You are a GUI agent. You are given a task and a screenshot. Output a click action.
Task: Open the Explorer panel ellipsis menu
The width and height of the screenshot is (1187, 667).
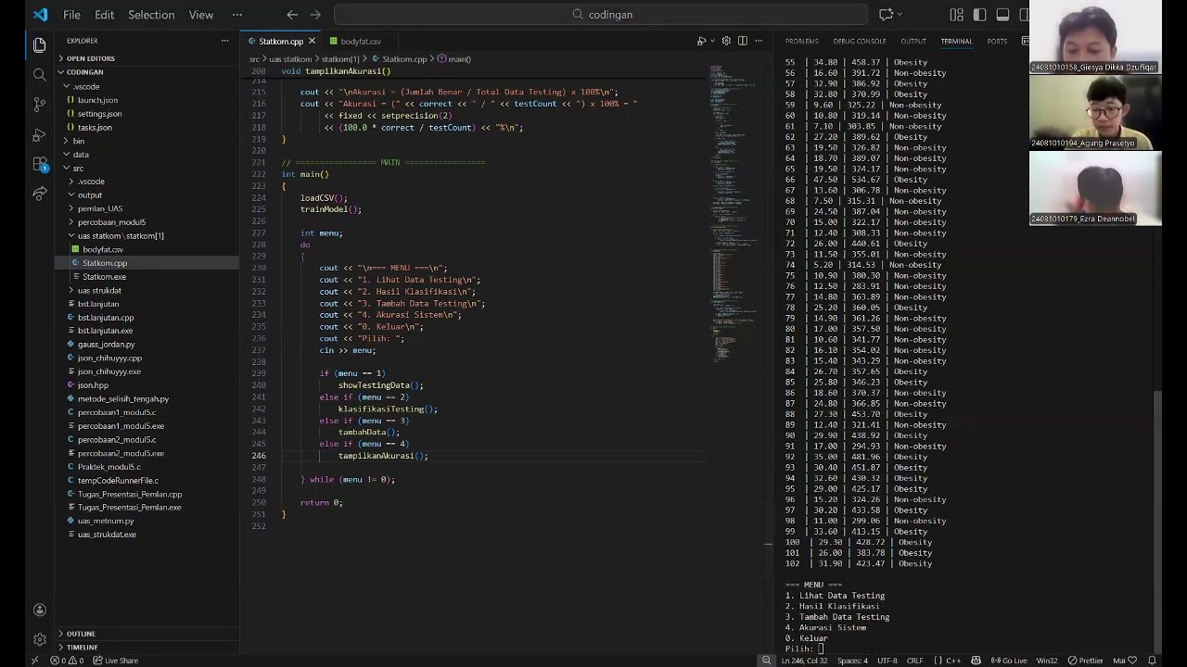[224, 41]
